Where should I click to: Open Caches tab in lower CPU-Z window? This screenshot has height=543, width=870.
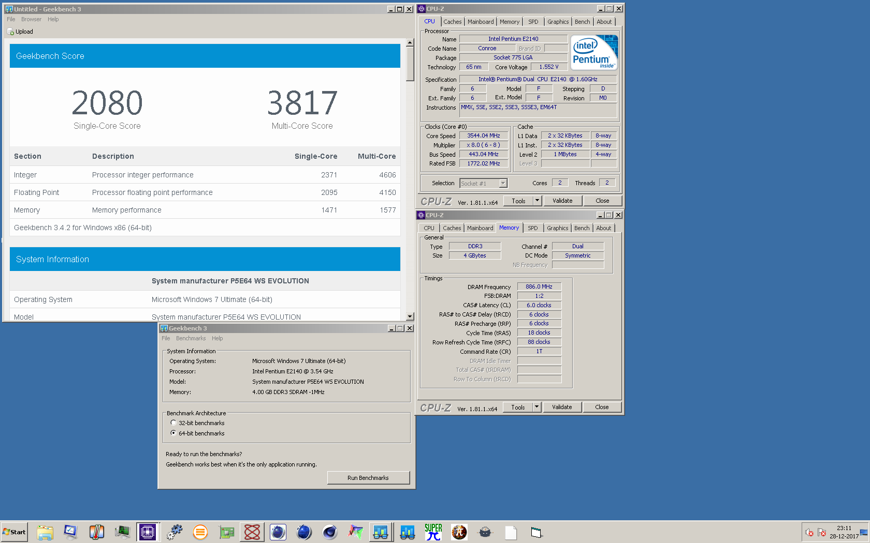click(452, 228)
